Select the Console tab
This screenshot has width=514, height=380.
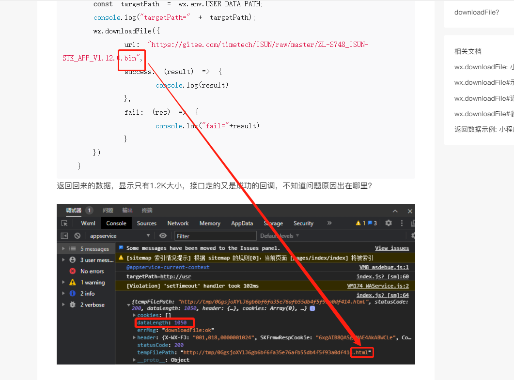[x=116, y=223]
